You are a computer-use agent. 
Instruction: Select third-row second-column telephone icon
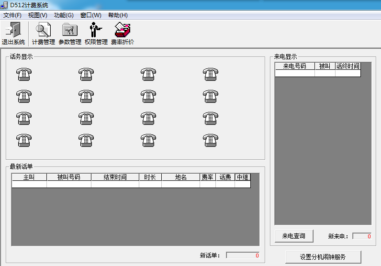(86, 118)
